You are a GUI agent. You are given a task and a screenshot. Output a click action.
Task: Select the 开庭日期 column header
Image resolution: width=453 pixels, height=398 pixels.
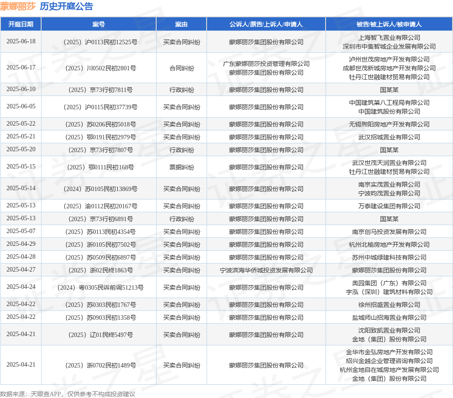coord(21,24)
